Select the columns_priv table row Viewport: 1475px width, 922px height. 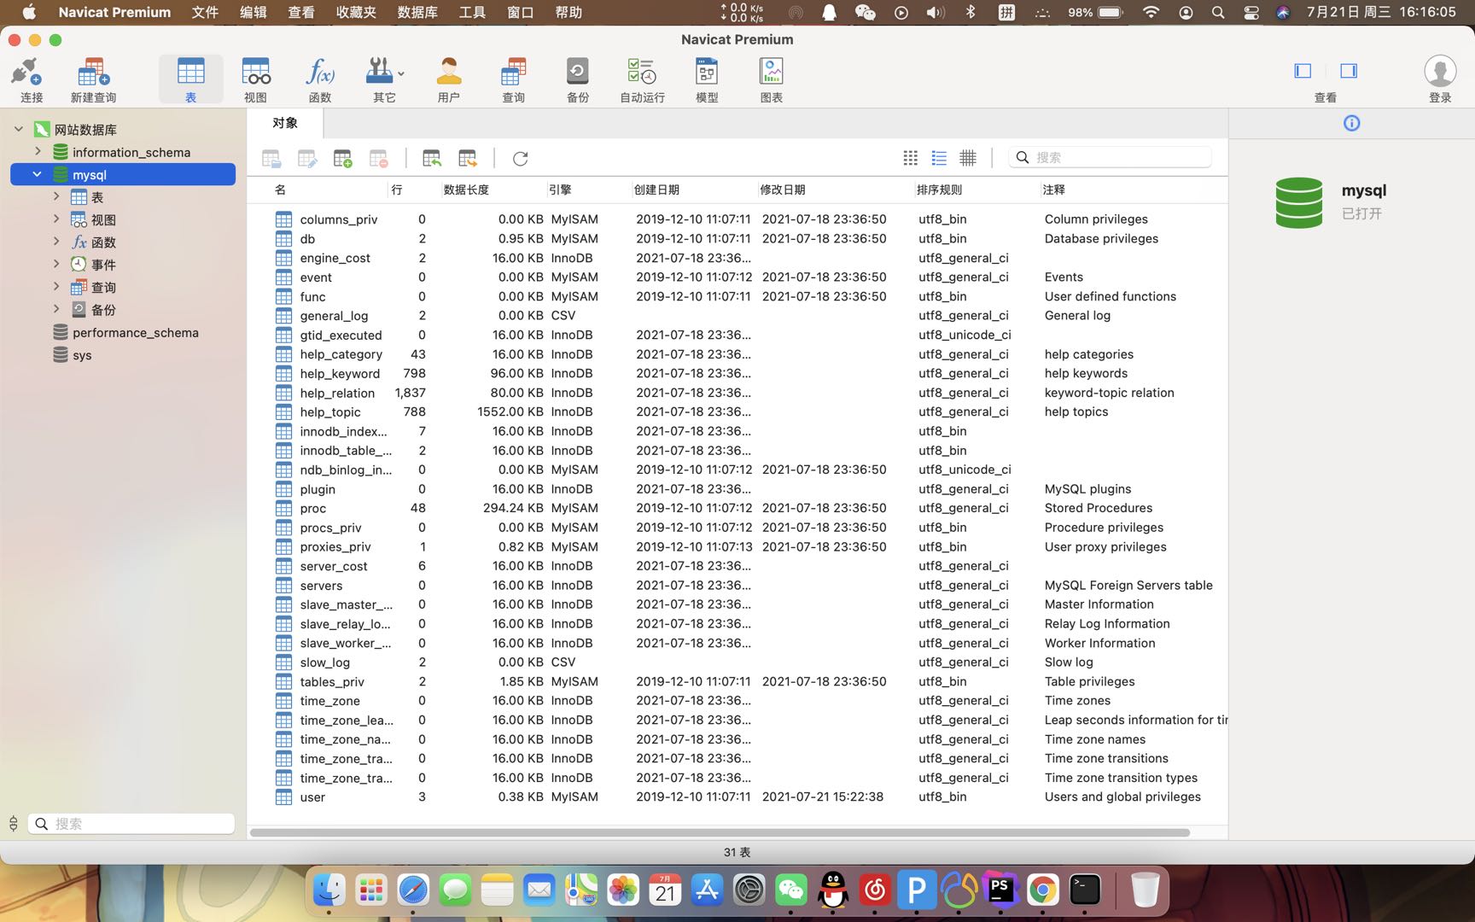click(x=737, y=219)
